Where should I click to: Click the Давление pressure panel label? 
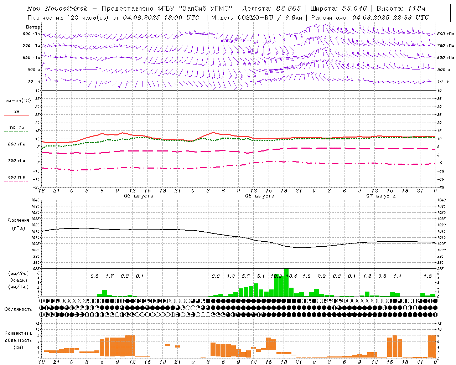[19, 220]
